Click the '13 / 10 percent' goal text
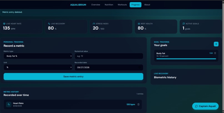The image size is (224, 113). click(x=162, y=56)
